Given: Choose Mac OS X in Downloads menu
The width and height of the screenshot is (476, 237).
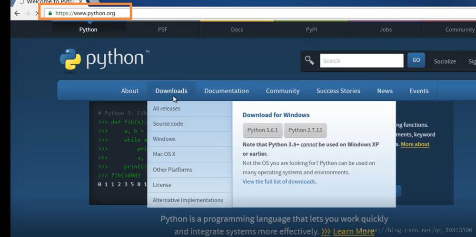Looking at the screenshot, I should (x=190, y=154).
